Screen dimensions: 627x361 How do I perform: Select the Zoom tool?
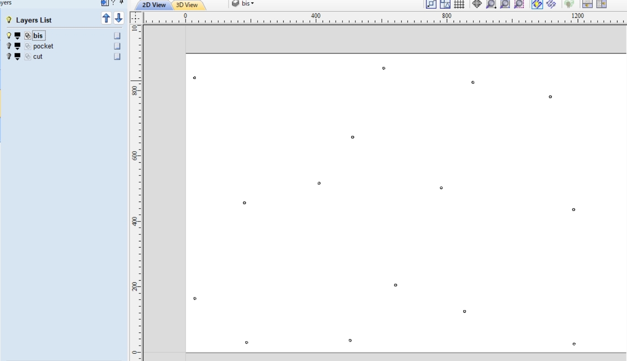[491, 4]
